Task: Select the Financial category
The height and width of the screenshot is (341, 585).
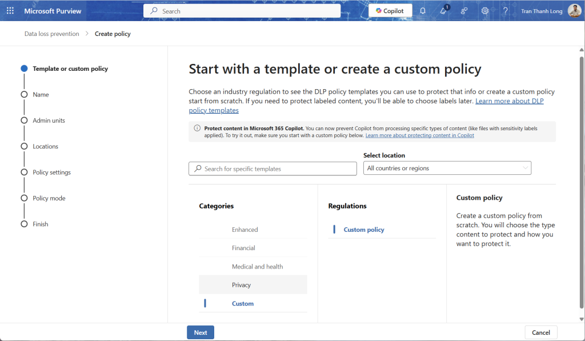Action: pyautogui.click(x=243, y=248)
